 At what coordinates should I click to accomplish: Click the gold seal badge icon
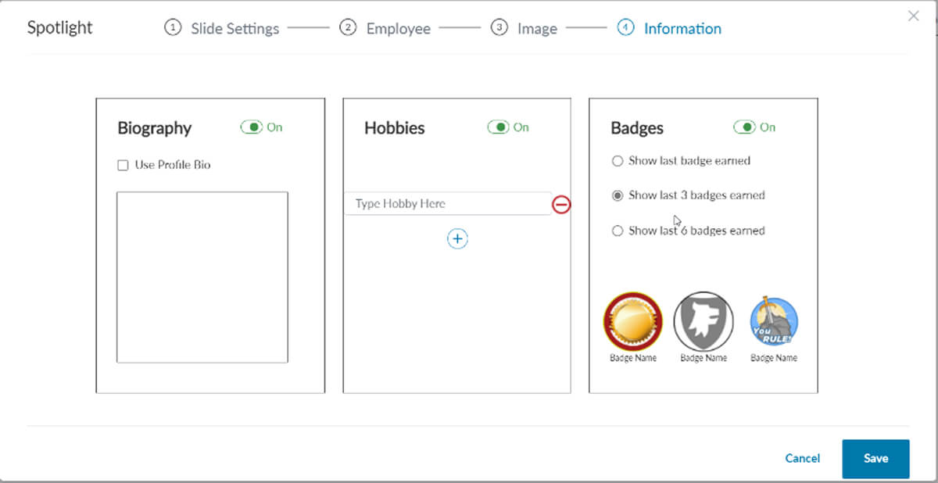coord(633,321)
